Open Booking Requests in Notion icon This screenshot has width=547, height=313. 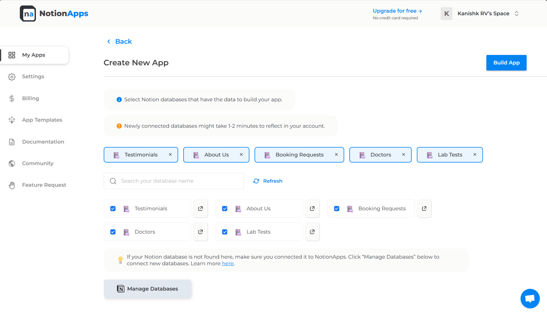[x=424, y=209]
